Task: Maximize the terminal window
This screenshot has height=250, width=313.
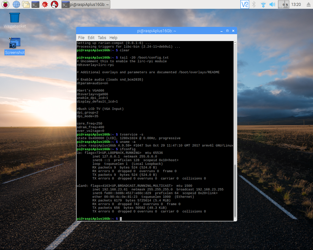Action: click(x=227, y=31)
